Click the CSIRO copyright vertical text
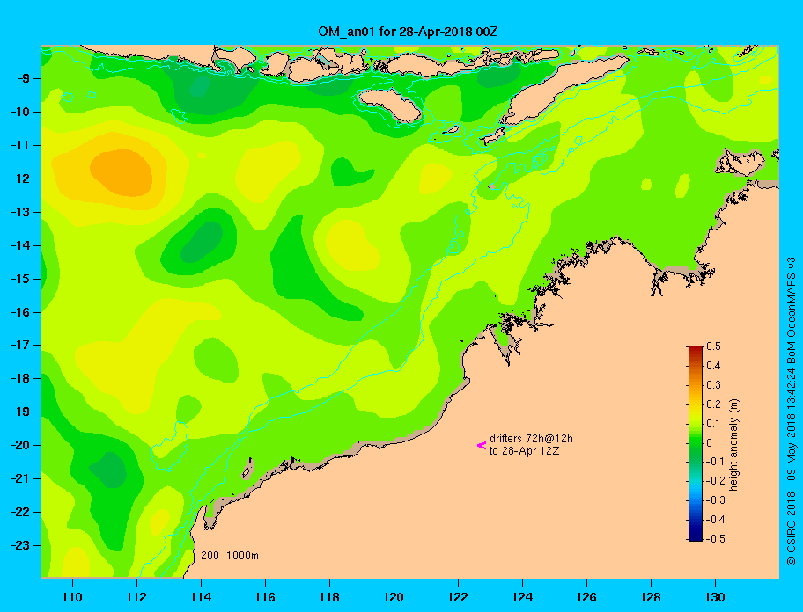Viewport: 803px width, 612px height. (792, 412)
